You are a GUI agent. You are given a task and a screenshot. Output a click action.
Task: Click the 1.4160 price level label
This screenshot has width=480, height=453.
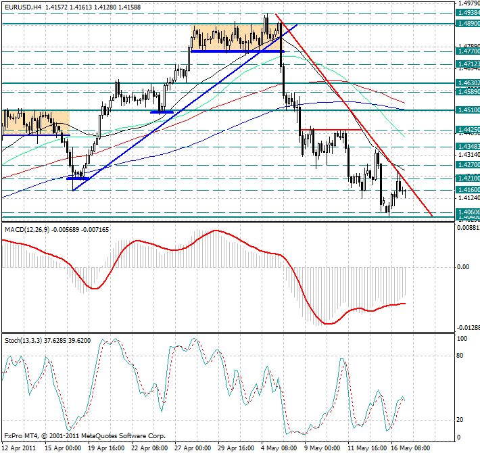pos(467,190)
